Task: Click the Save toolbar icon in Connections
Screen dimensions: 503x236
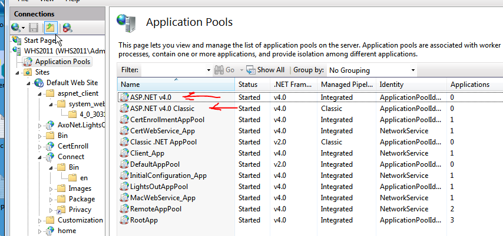Action: pyautogui.click(x=34, y=28)
